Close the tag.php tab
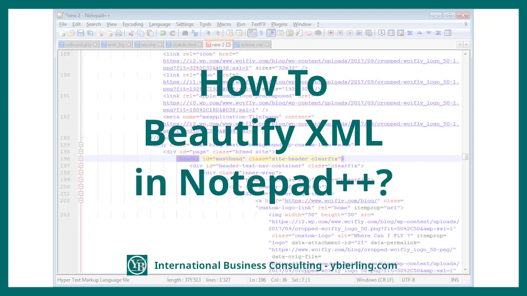Screen dimensions: 527x296 click(160, 44)
